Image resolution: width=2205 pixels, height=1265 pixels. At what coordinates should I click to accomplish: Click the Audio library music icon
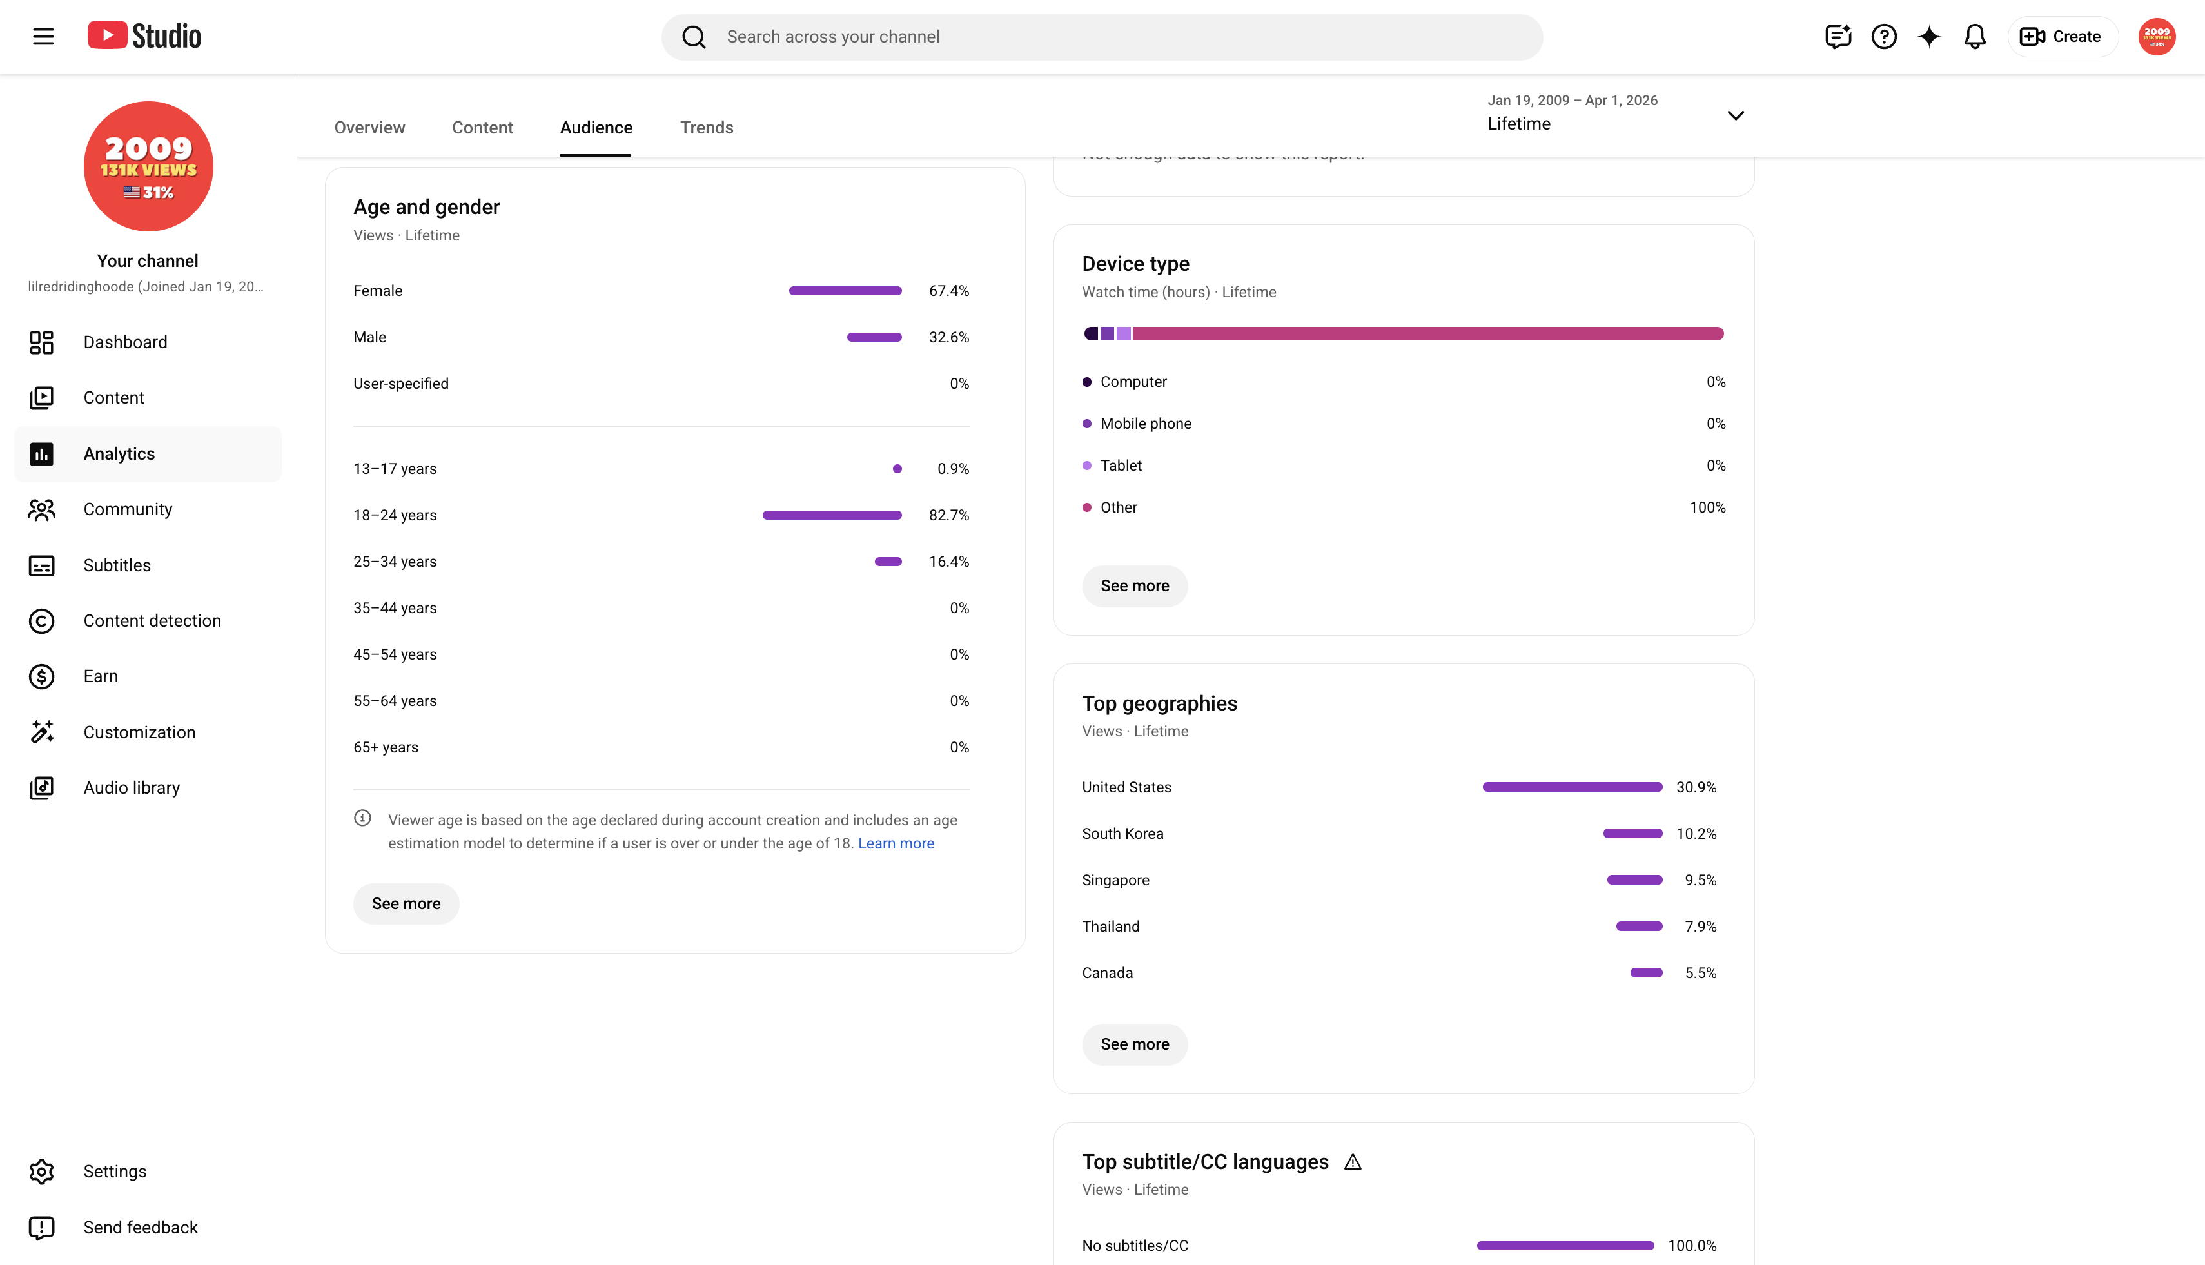tap(42, 788)
